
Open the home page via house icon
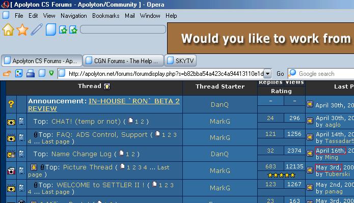(x=8, y=30)
